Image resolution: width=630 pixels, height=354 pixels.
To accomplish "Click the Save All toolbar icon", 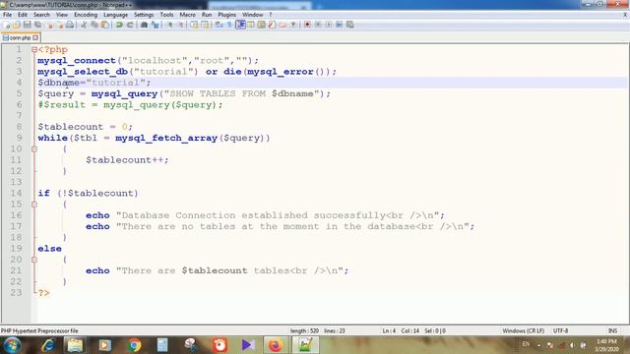I will 37,25.
